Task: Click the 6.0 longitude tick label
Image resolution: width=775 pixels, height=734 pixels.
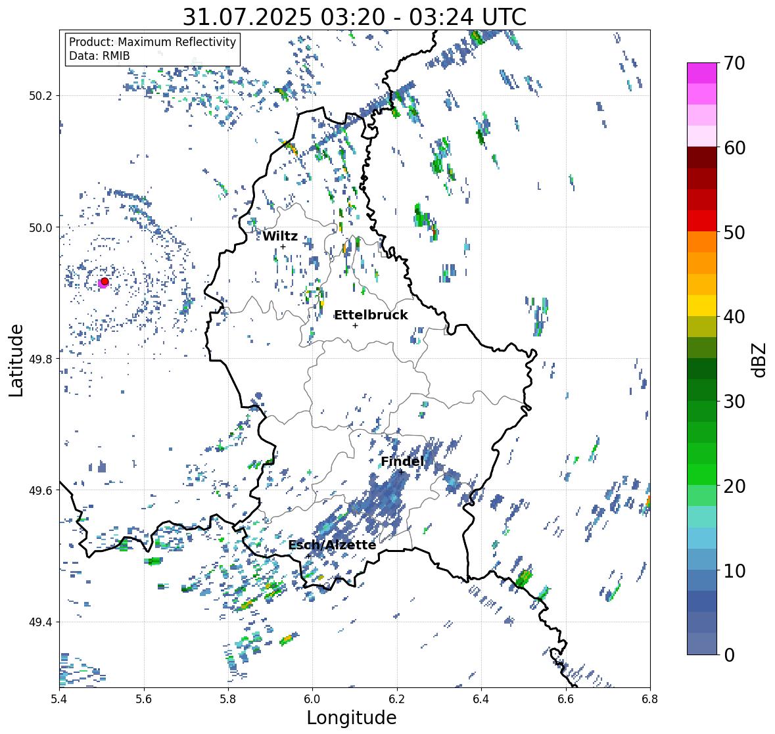Action: 312,699
